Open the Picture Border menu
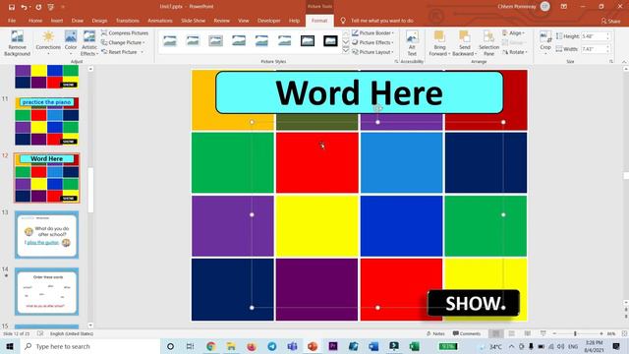The height and width of the screenshot is (354, 629). (373, 32)
